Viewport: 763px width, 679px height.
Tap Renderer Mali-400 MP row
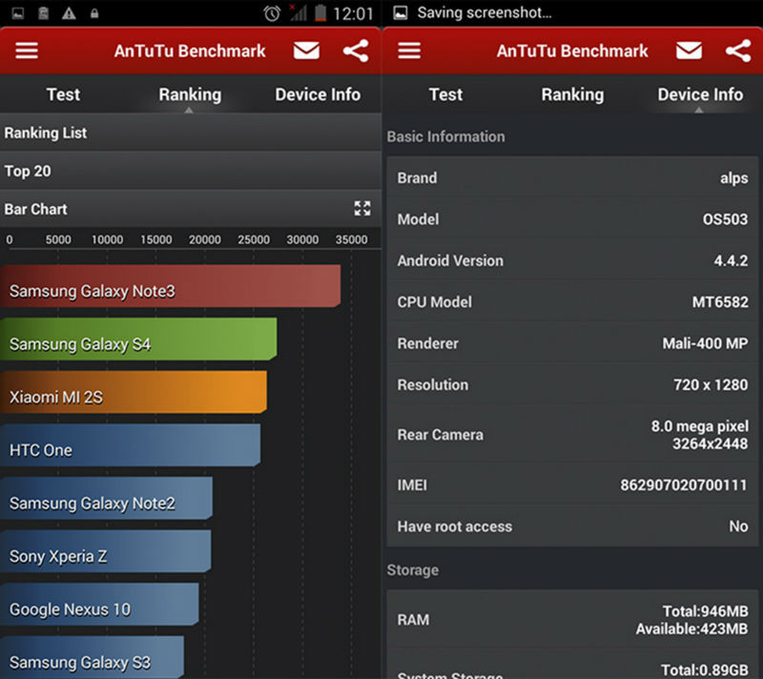point(572,343)
